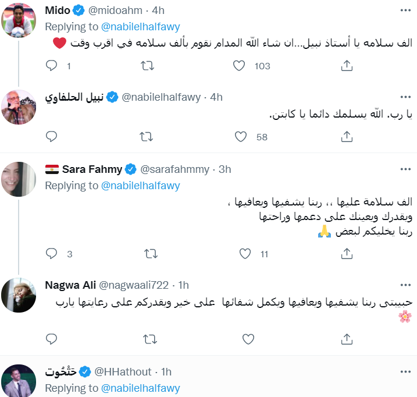Share Nagwa Ali's tweet
The image size is (417, 397).
[347, 338]
